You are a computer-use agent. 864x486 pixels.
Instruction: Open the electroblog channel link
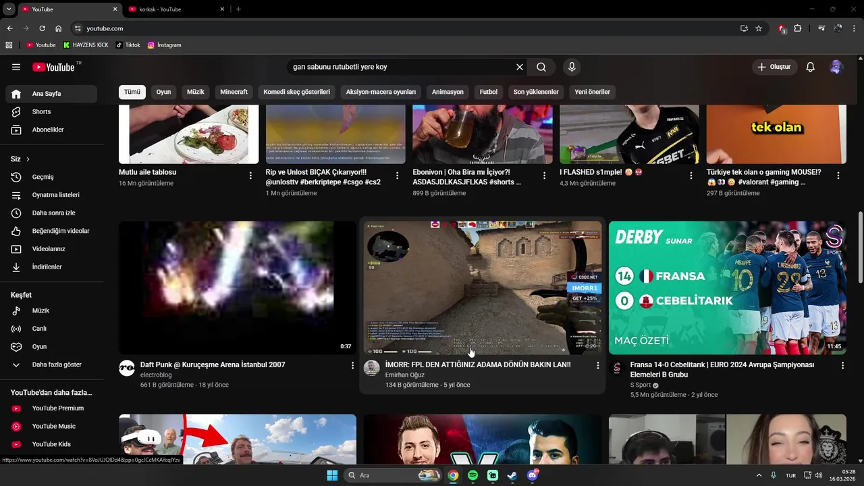pyautogui.click(x=156, y=375)
